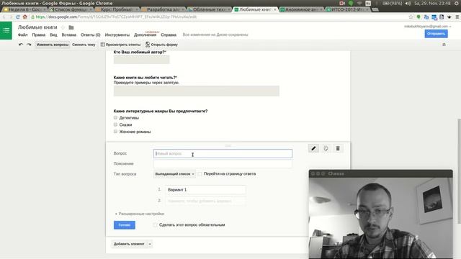The width and height of the screenshot is (461, 259).
Task: Open the system gear menu in the top panel
Action: (457, 3)
